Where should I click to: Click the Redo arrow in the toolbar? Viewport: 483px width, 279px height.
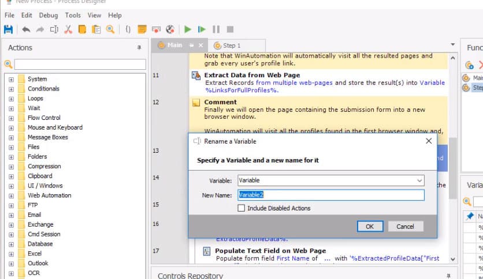[40, 29]
